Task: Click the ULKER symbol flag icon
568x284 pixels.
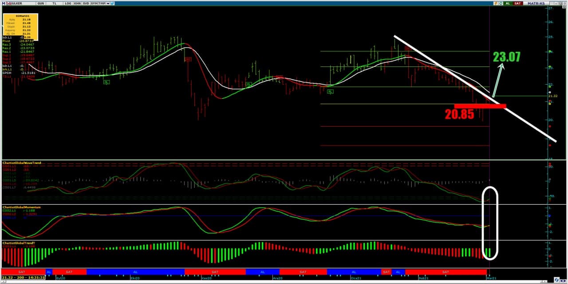Action: (x=8, y=3)
